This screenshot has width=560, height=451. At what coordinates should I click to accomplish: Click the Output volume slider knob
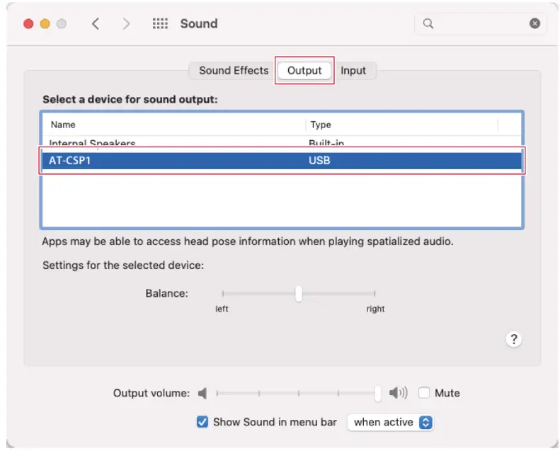(x=378, y=393)
